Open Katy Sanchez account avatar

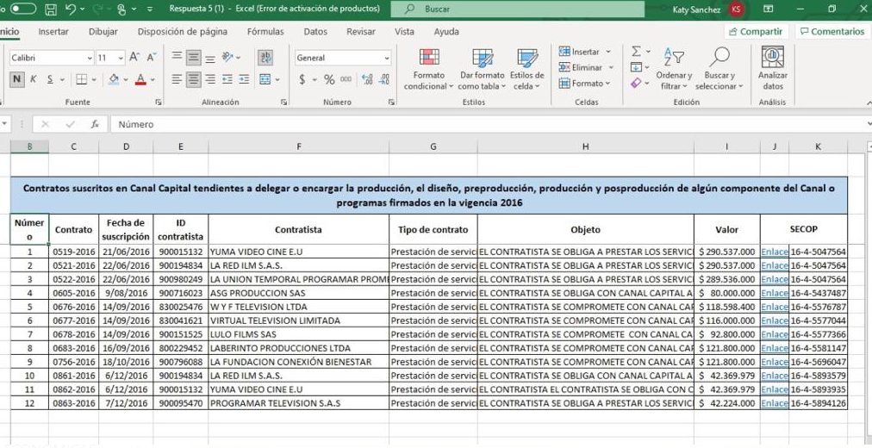737,9
